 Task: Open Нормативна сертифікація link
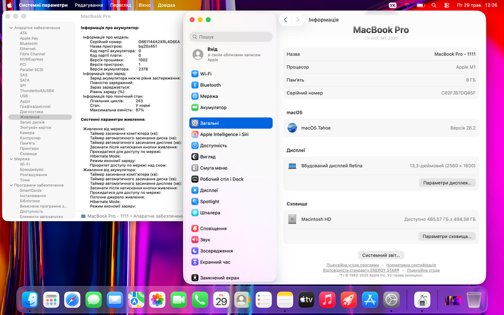(x=411, y=265)
